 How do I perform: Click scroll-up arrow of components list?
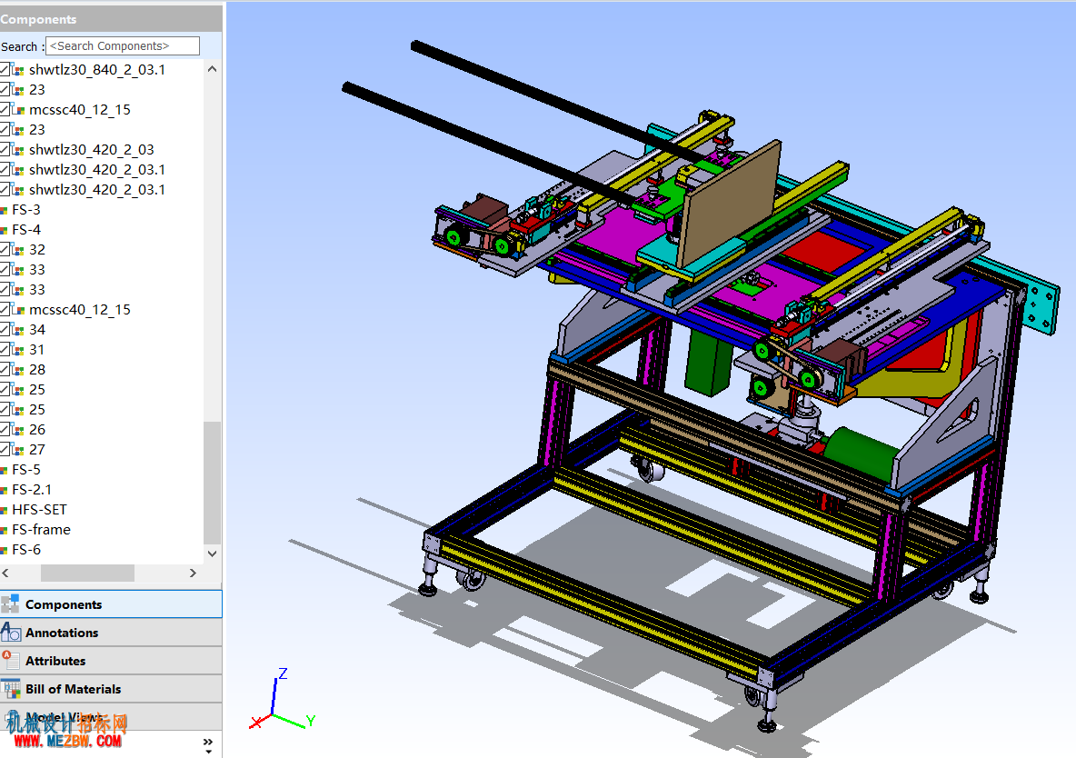[212, 69]
